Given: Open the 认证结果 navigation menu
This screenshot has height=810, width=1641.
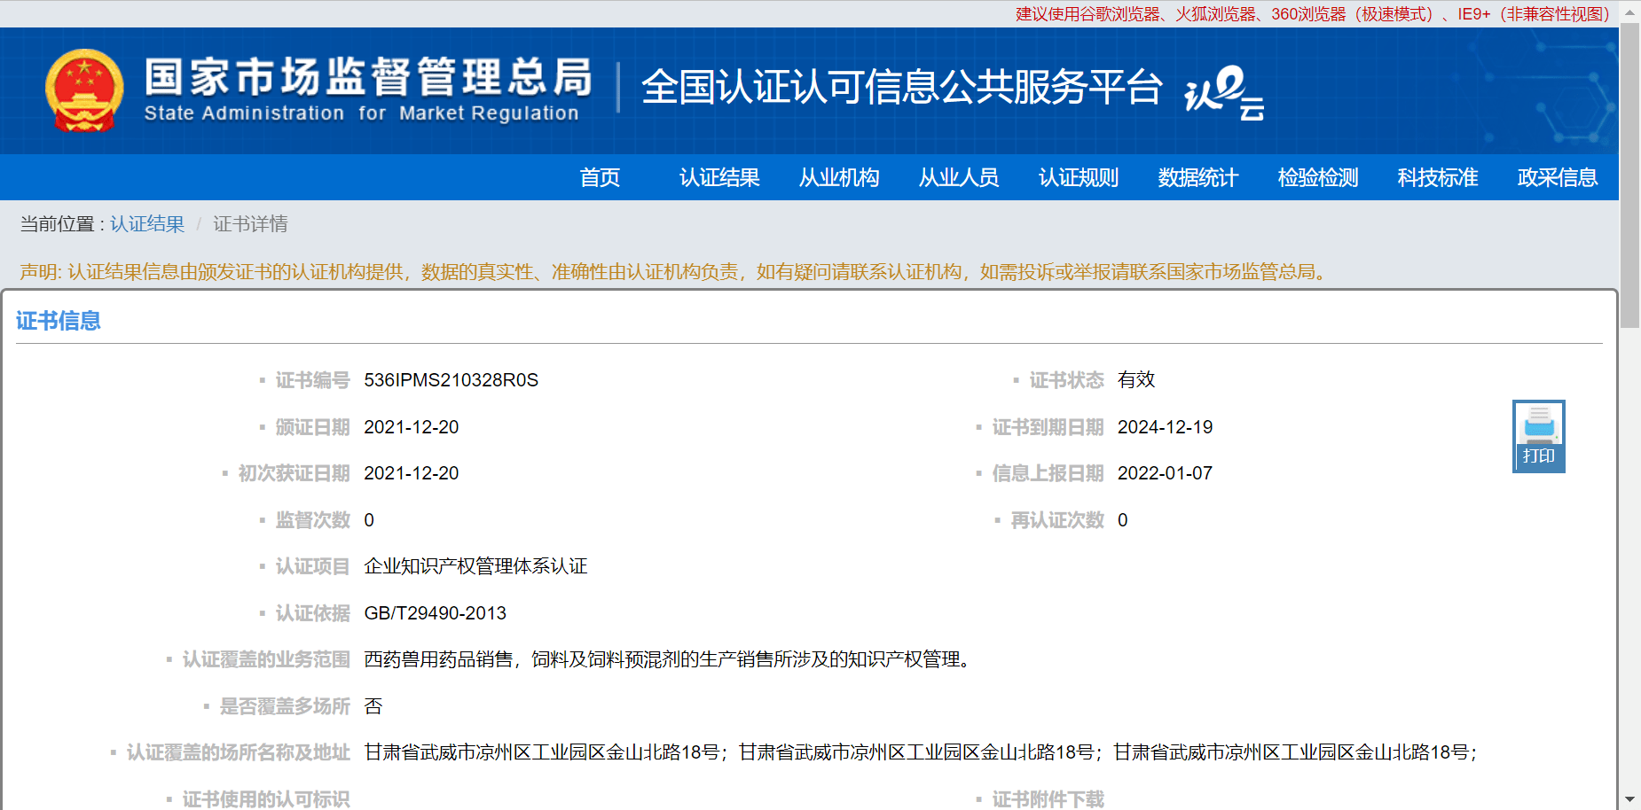Looking at the screenshot, I should point(719,177).
